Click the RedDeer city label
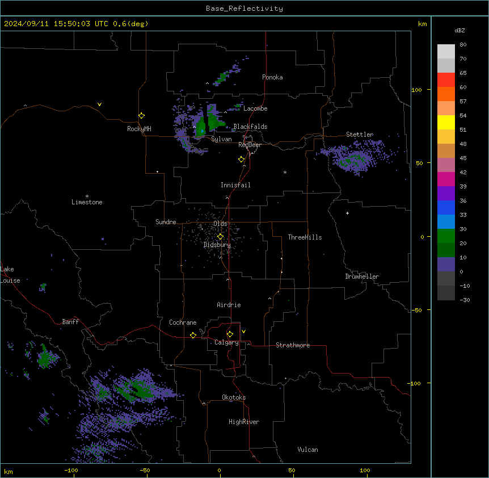 tap(250, 145)
